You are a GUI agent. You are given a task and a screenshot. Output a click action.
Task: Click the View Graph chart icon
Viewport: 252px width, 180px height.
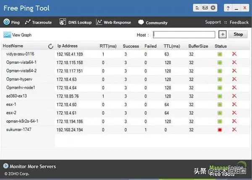pos(7,35)
